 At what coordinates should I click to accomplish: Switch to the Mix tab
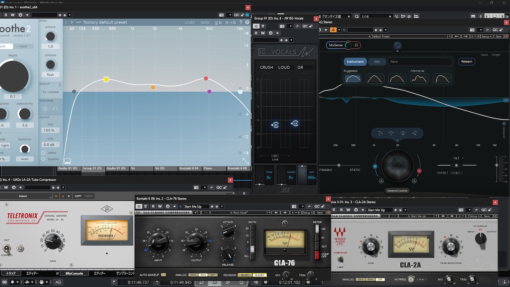pyautogui.click(x=377, y=61)
